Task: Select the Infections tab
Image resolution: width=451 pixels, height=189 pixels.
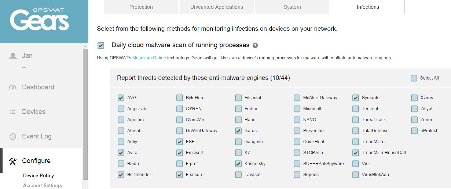Action: pyautogui.click(x=368, y=7)
